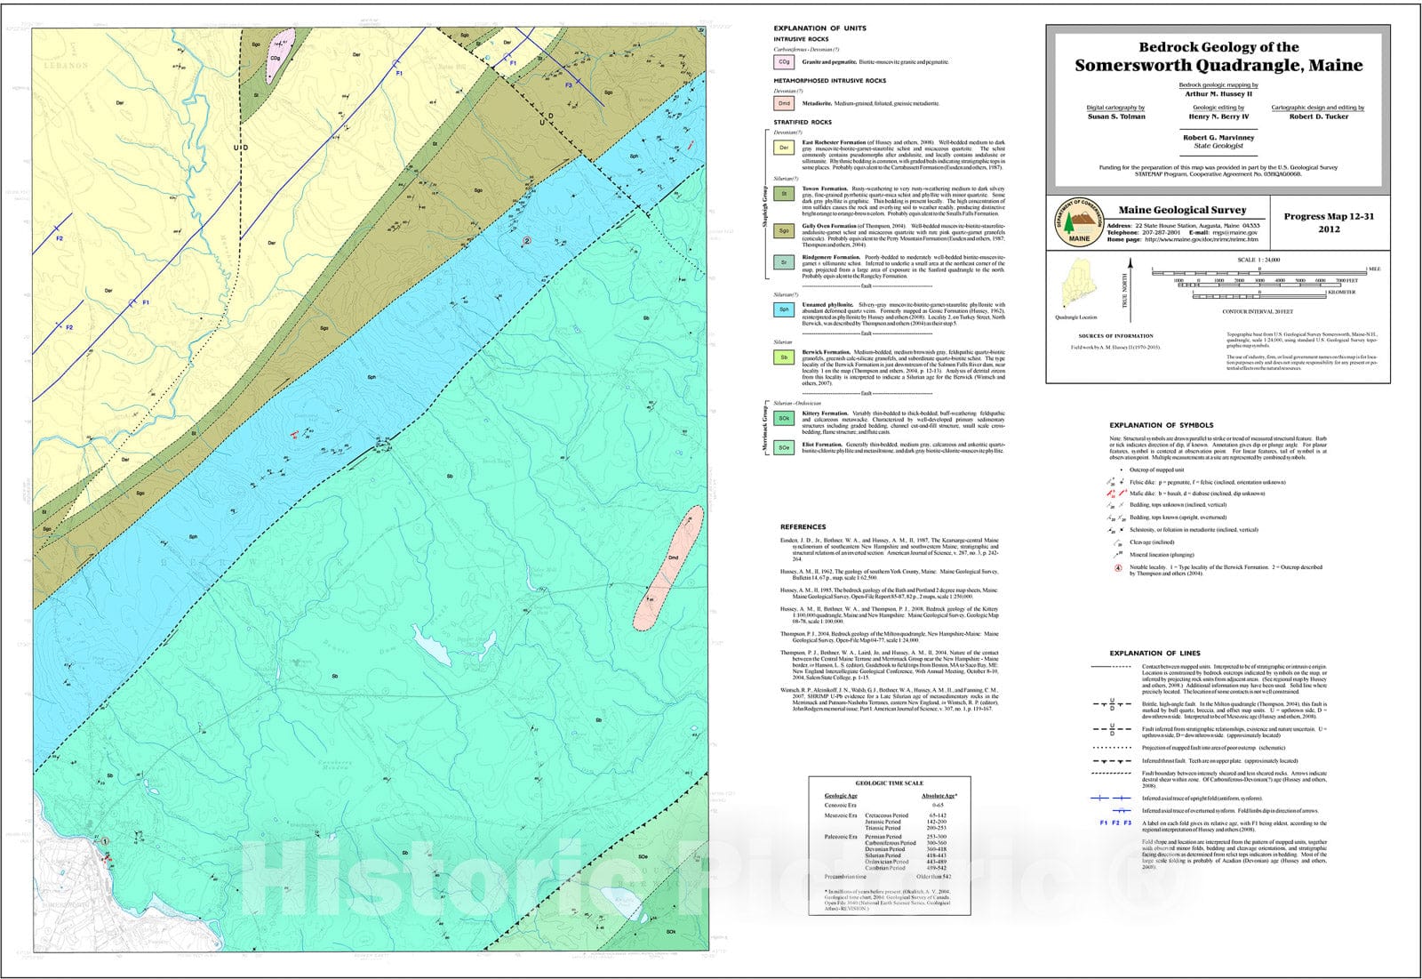Click the outcrop of mapped unit dot symbol
The width and height of the screenshot is (1422, 979).
coord(1122,469)
